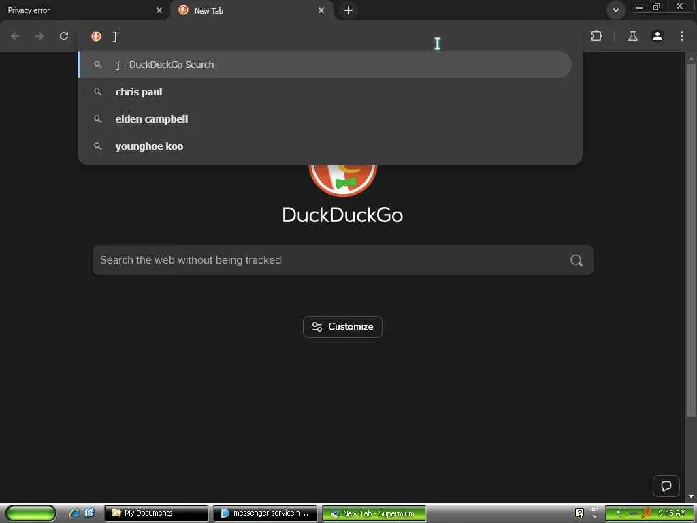The width and height of the screenshot is (697, 523).
Task: Open the Customize button
Action: click(x=343, y=327)
